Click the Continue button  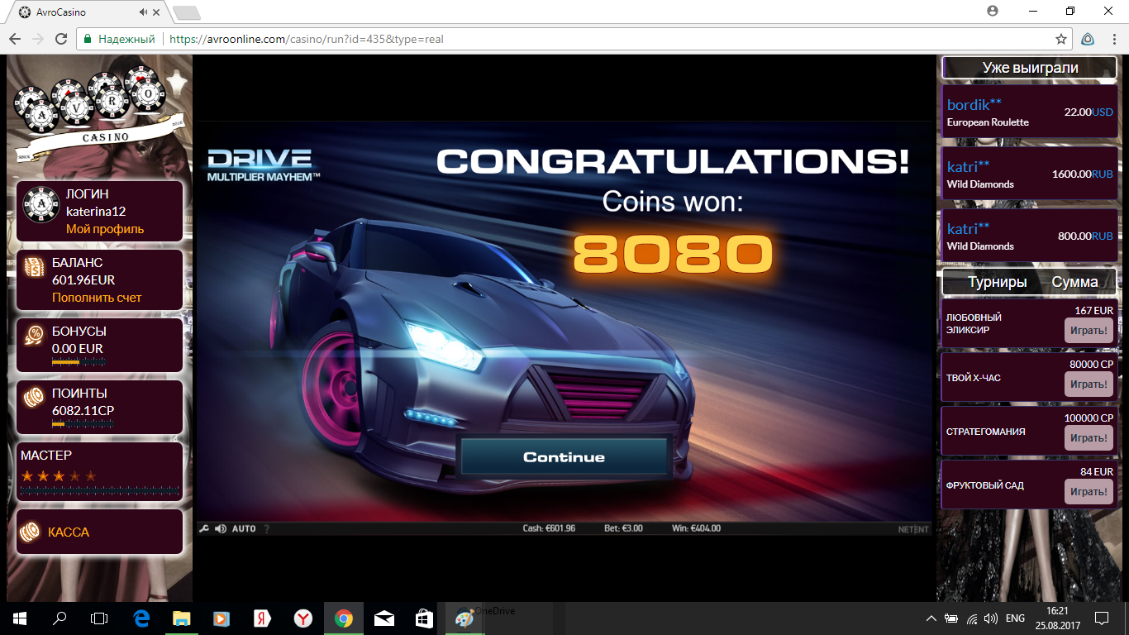click(x=564, y=456)
